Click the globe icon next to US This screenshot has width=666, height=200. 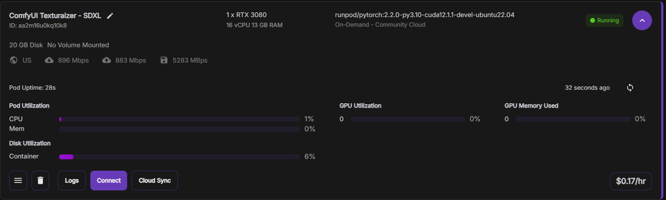click(x=14, y=60)
